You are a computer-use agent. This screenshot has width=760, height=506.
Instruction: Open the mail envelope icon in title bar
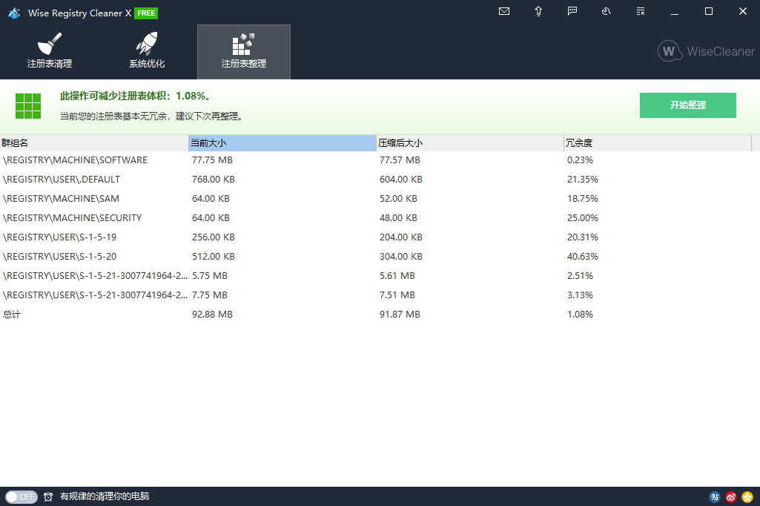click(504, 11)
